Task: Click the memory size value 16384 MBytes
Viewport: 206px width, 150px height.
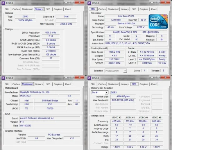Action: [25, 20]
